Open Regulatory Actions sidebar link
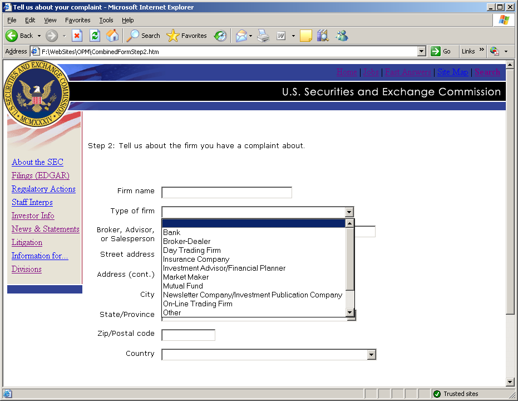Viewport: 518px width, 401px height. click(x=43, y=189)
